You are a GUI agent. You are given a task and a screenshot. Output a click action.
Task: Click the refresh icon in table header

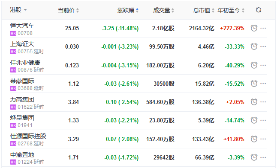pyautogui.click(x=259, y=10)
